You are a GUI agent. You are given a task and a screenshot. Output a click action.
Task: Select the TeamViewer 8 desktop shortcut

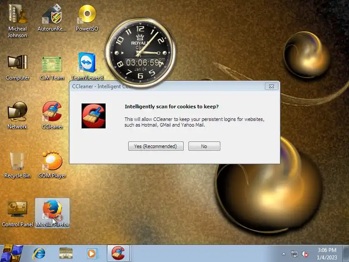[87, 66]
